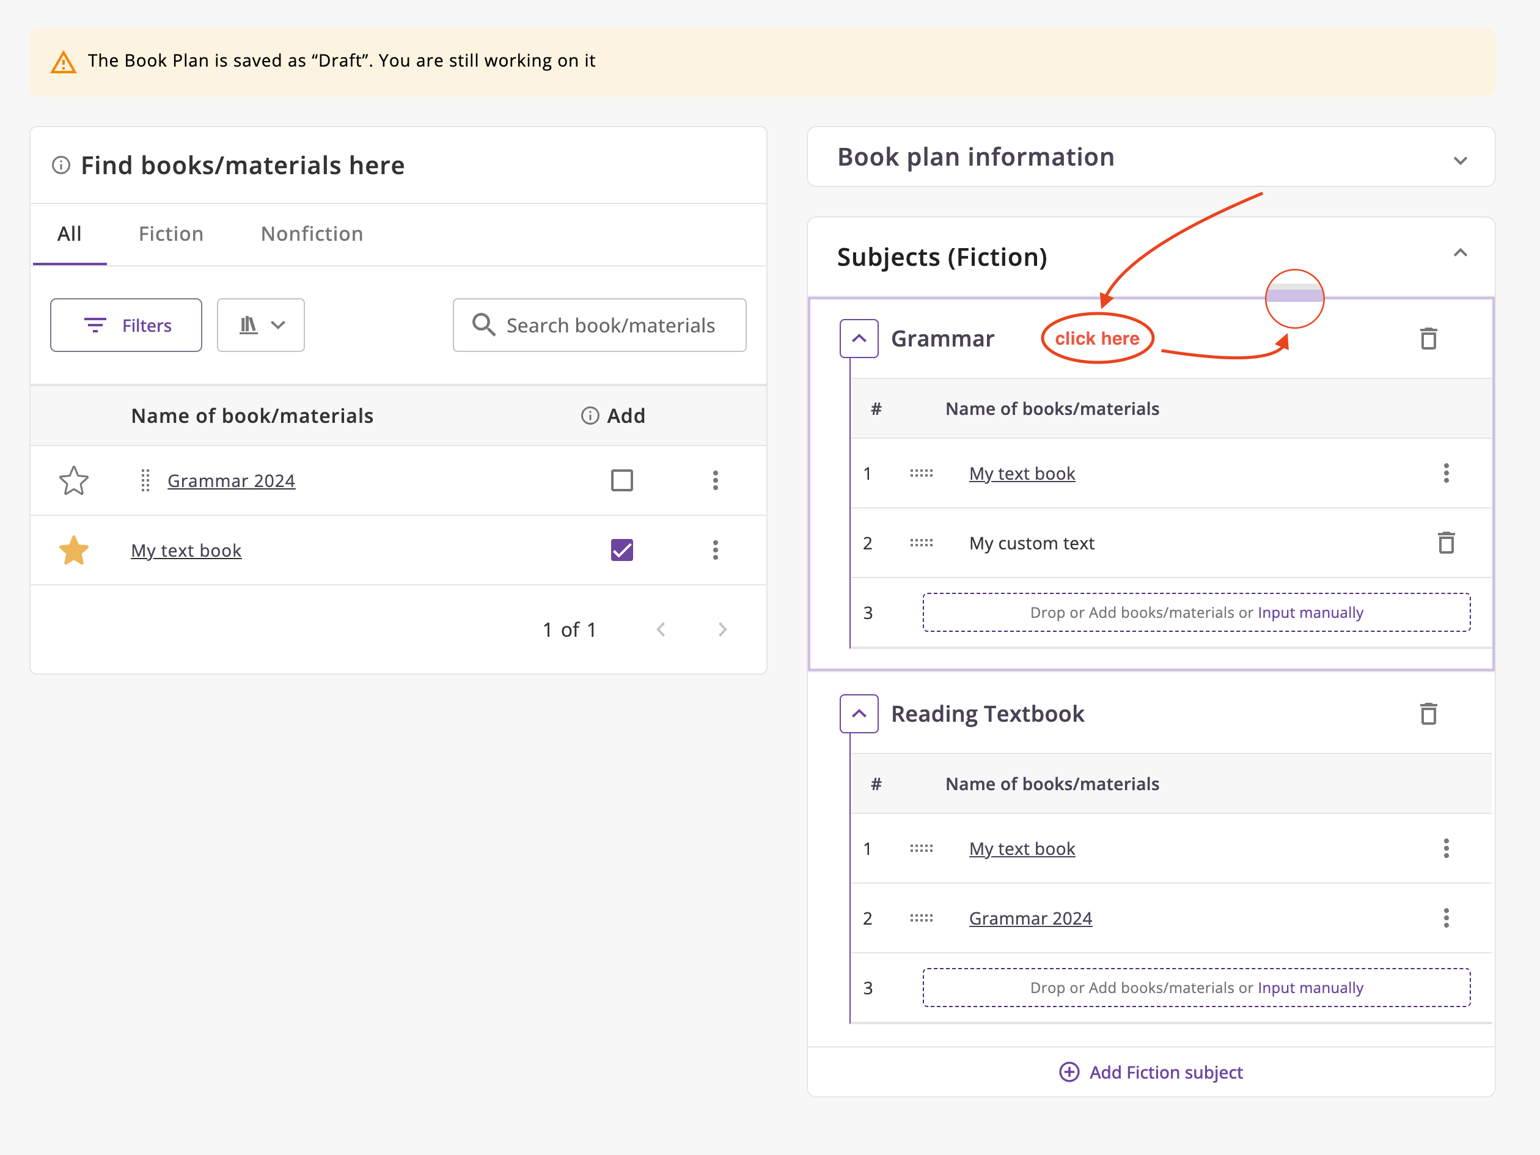Viewport: 1540px width, 1155px height.
Task: Open the library view dropdown
Action: (261, 325)
